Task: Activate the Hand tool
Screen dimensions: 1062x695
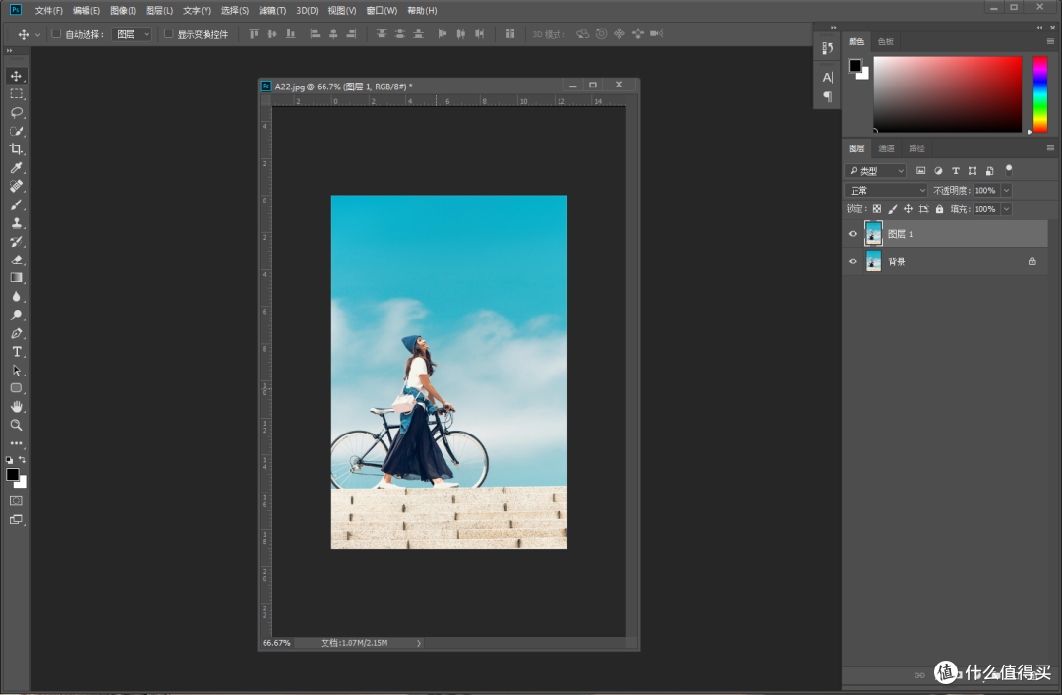Action: [x=16, y=406]
